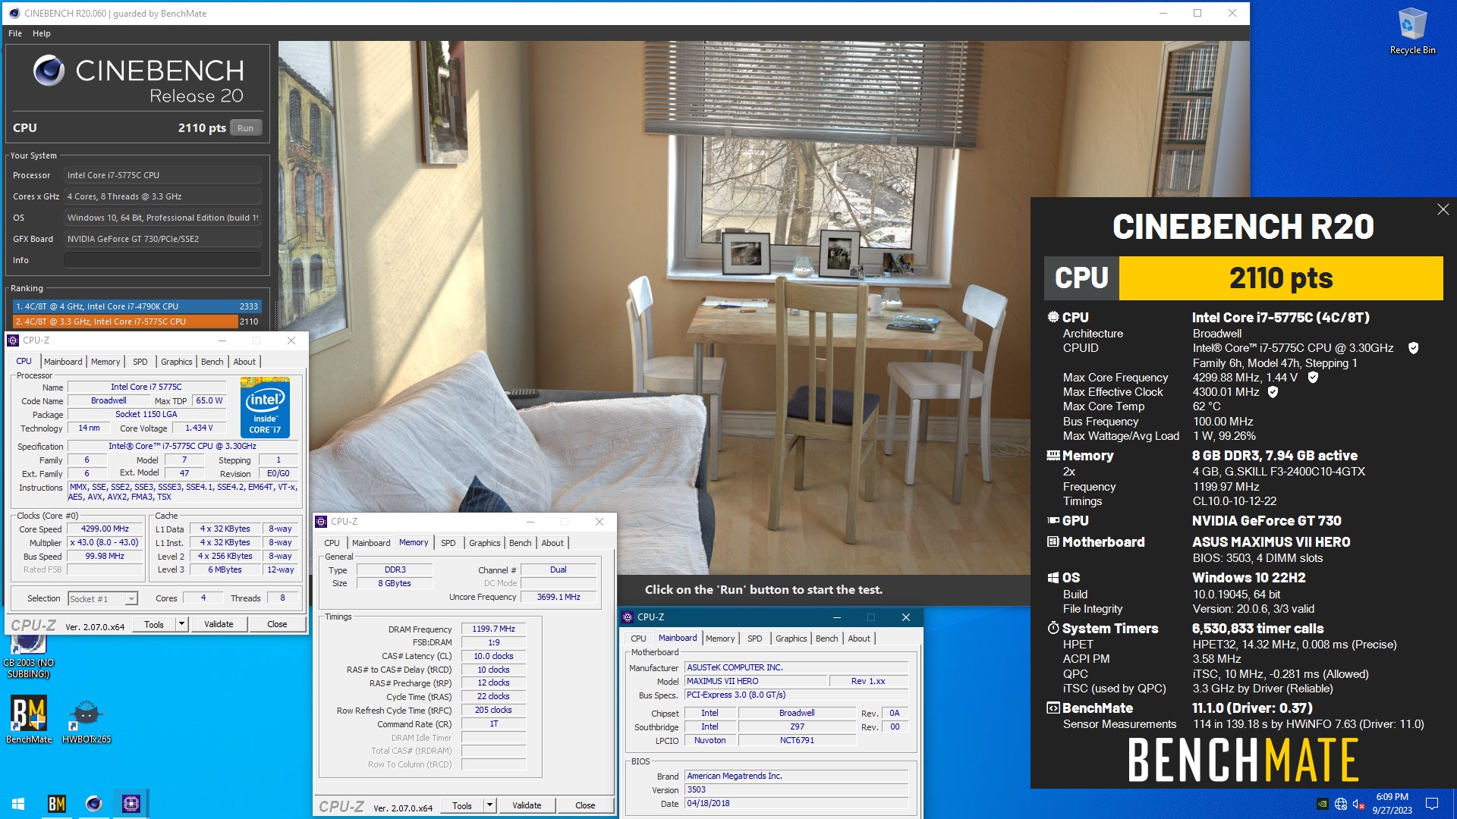Open BenchMate from the taskbar
Viewport: 1457px width, 819px height.
57,804
